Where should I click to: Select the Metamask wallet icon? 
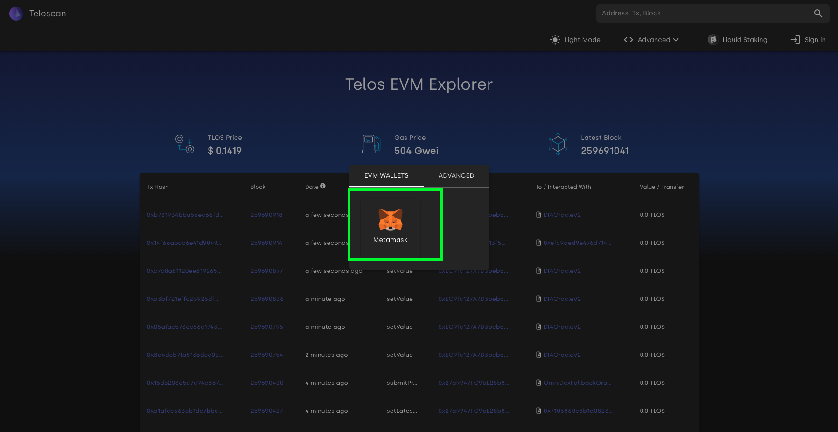pyautogui.click(x=390, y=220)
